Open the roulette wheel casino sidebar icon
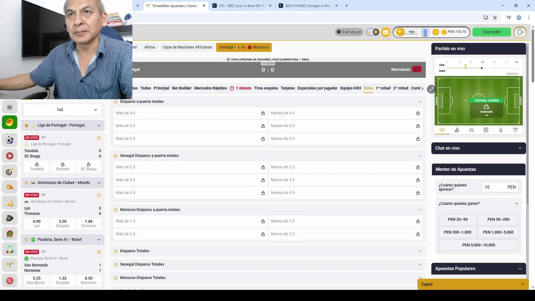Viewport: 535px width, 301px height. (x=10, y=234)
